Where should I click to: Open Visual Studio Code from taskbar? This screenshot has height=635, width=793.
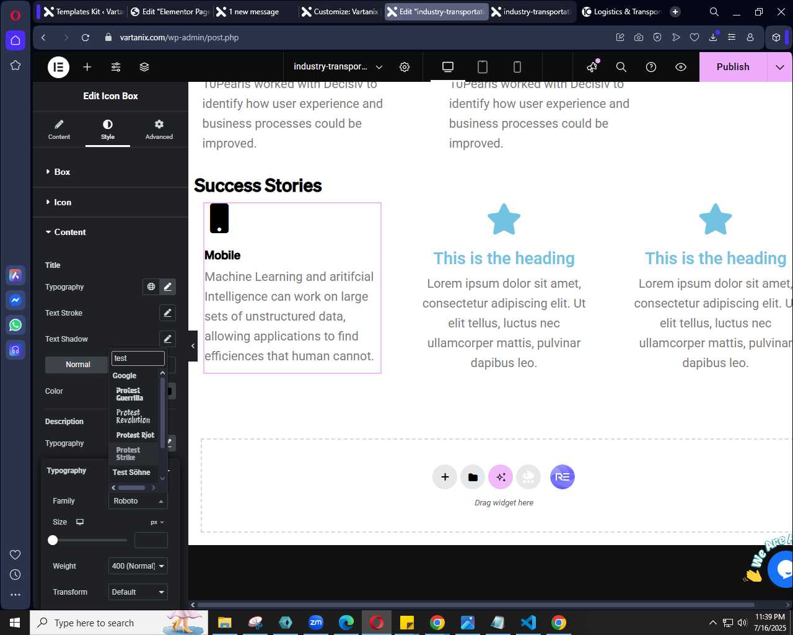(x=528, y=623)
